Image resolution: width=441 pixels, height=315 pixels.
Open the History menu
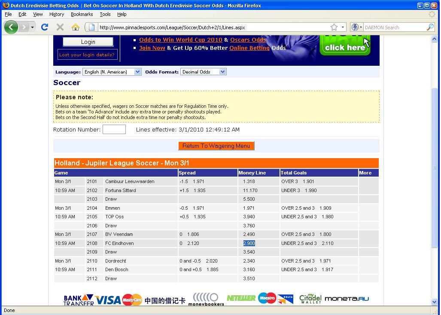(x=57, y=14)
